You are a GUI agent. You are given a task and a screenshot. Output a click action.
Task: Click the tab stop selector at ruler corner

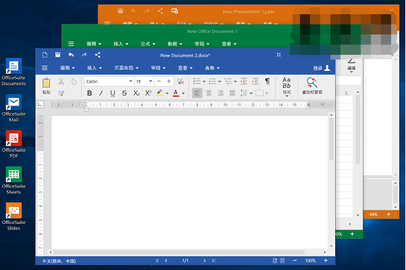40,104
